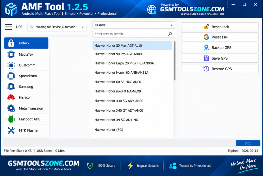
Task: Click the Google logo on Reset FRP
Action: [206, 37]
